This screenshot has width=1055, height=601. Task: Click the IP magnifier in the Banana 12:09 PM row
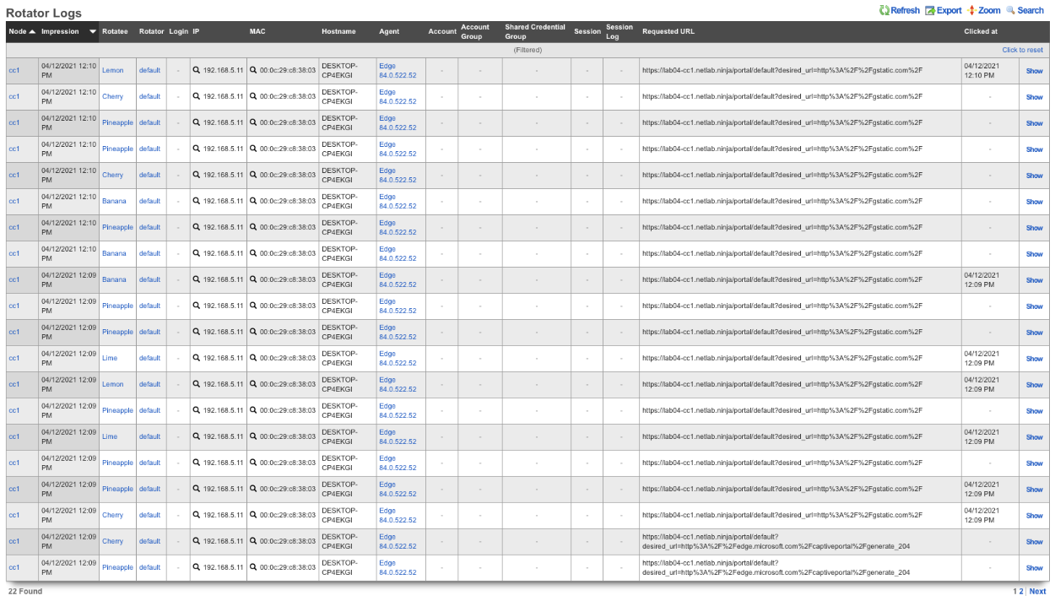(x=197, y=280)
